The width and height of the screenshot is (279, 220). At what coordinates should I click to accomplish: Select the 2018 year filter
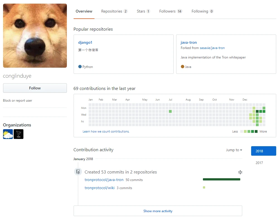point(263,151)
